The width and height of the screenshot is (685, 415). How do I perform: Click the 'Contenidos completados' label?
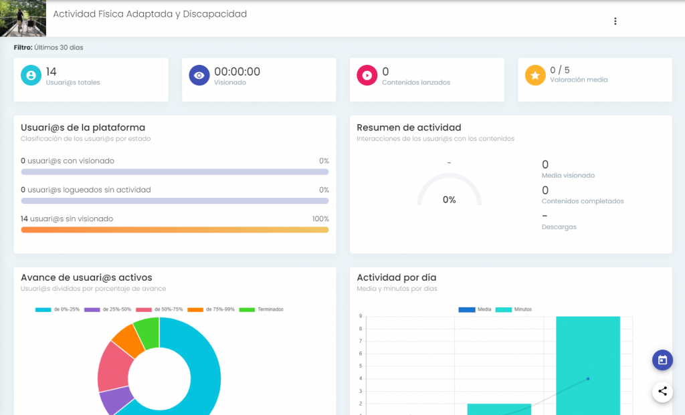tap(583, 201)
